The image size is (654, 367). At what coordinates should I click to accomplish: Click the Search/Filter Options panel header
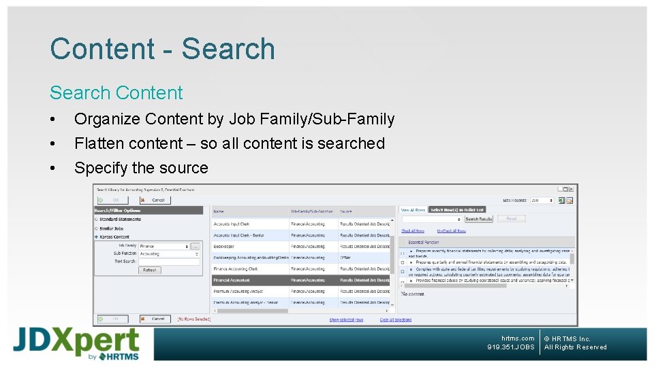point(149,211)
